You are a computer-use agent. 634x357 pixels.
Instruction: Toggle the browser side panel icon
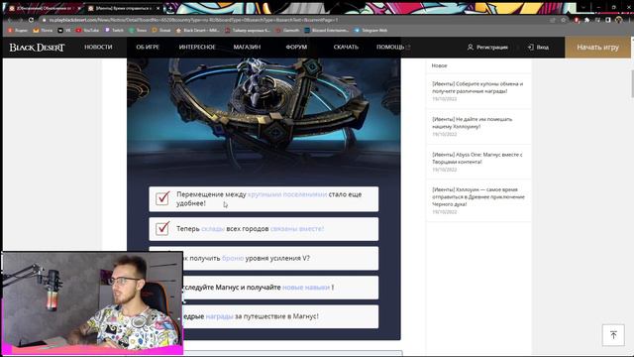point(607,20)
